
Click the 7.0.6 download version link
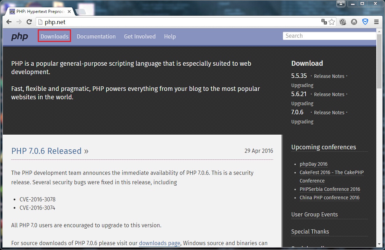click(297, 112)
